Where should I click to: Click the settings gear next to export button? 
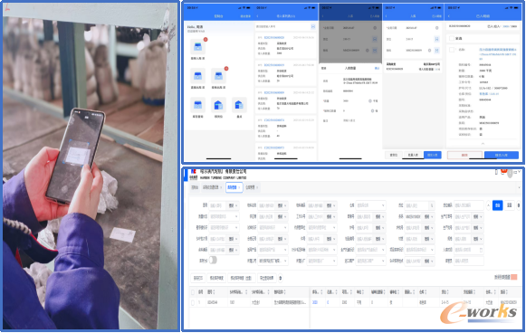tap(281, 278)
